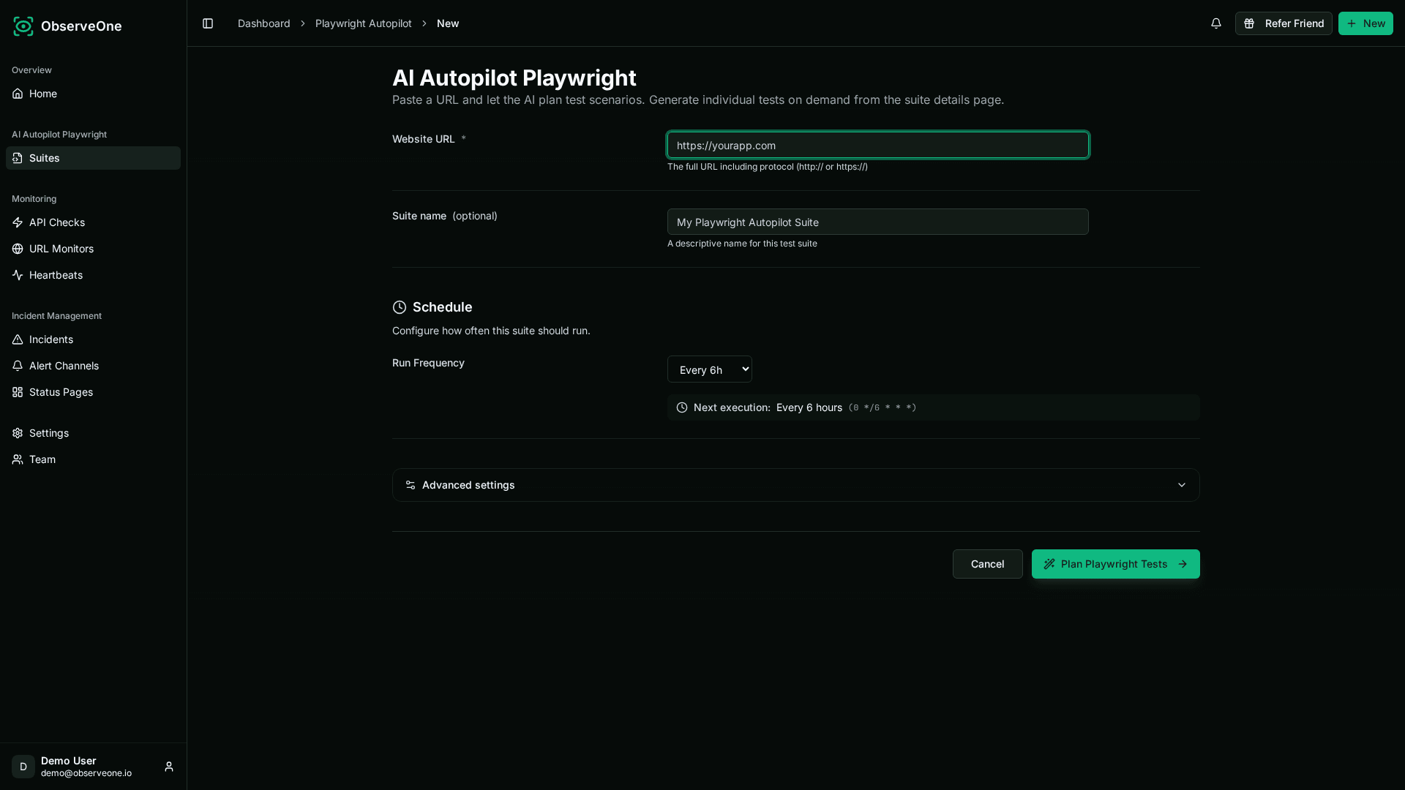Viewport: 1405px width, 790px height.
Task: Open Incidents section
Action: click(93, 339)
